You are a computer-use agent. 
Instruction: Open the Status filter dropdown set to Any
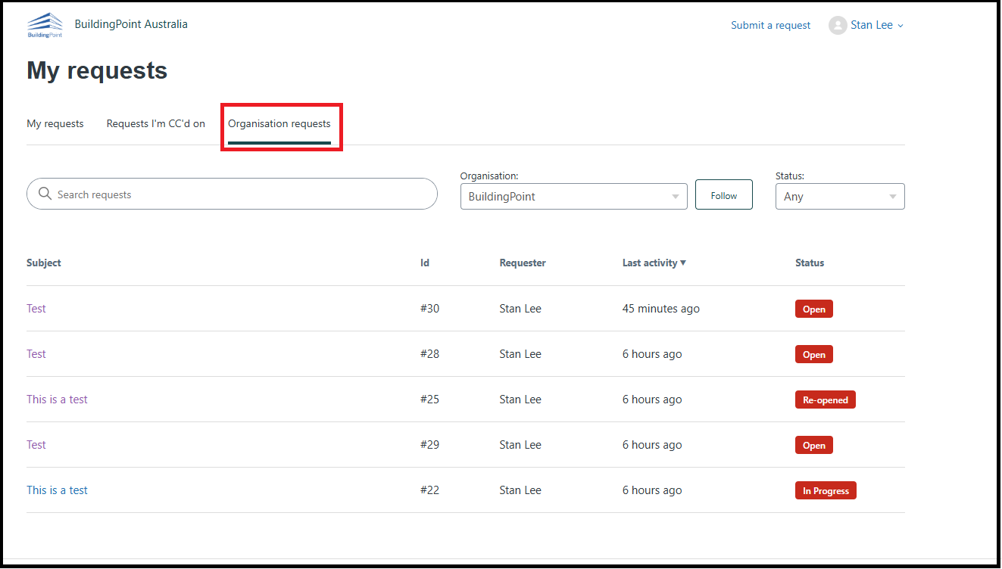click(839, 196)
